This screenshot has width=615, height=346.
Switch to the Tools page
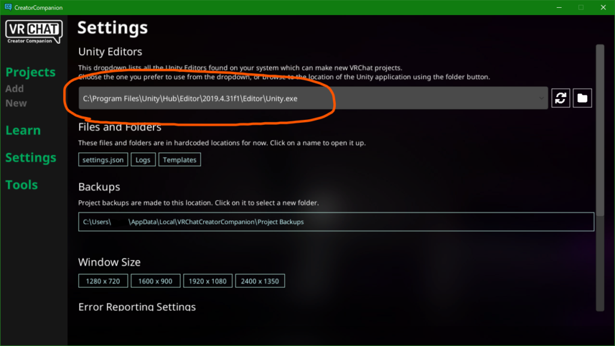pos(22,185)
